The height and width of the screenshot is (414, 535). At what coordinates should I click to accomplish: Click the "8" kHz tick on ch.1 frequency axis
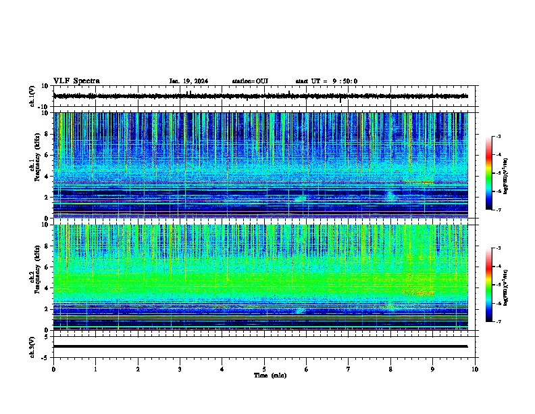coord(47,134)
